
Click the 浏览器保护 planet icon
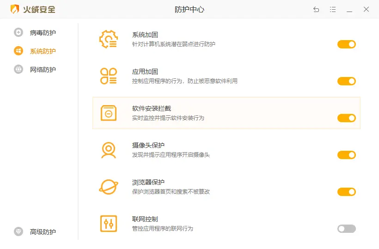point(109,187)
